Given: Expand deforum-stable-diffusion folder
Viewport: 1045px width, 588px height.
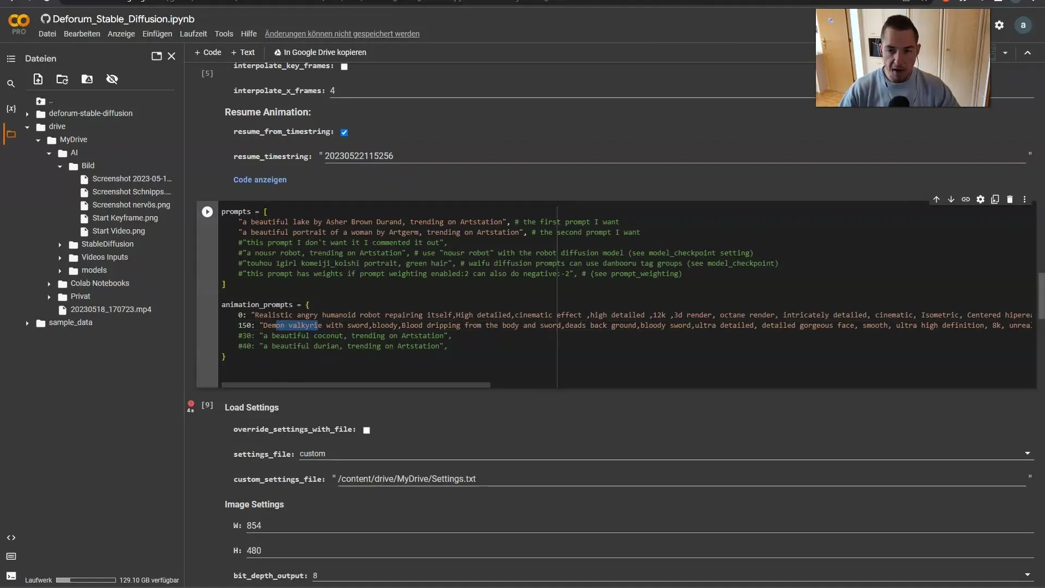Looking at the screenshot, I should tap(27, 114).
